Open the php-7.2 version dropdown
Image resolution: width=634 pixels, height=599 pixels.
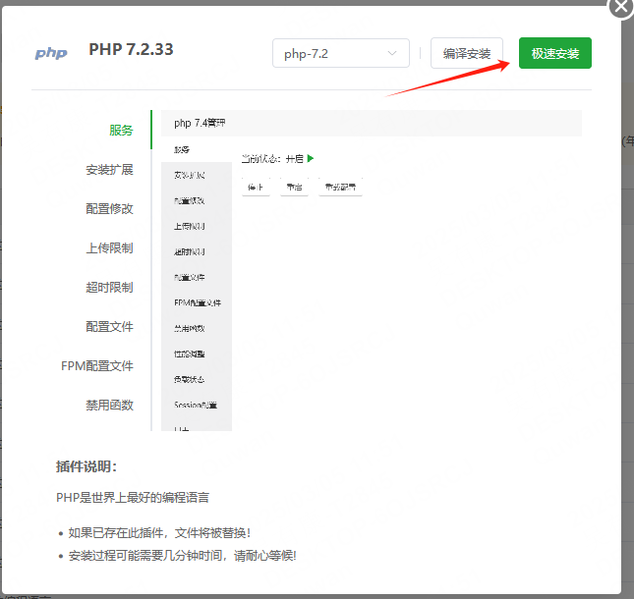point(341,53)
